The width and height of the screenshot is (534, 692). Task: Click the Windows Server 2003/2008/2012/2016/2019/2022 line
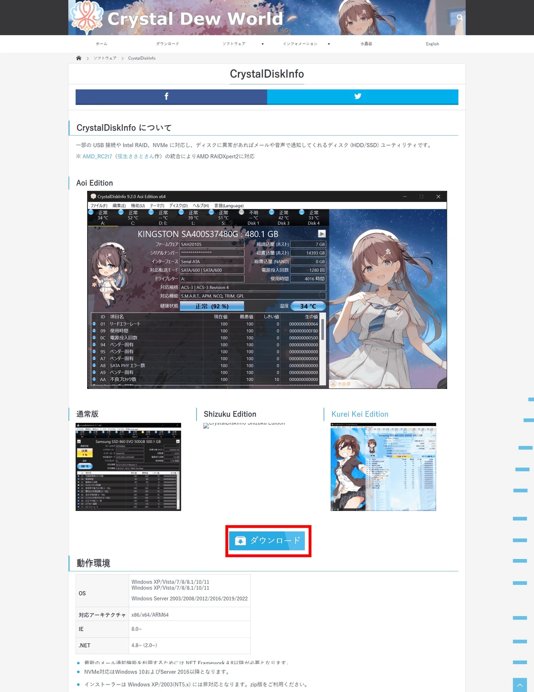(x=189, y=599)
